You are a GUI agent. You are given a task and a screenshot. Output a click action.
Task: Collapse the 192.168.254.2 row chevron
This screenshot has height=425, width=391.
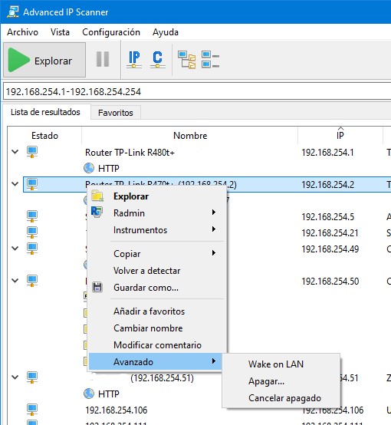click(15, 184)
